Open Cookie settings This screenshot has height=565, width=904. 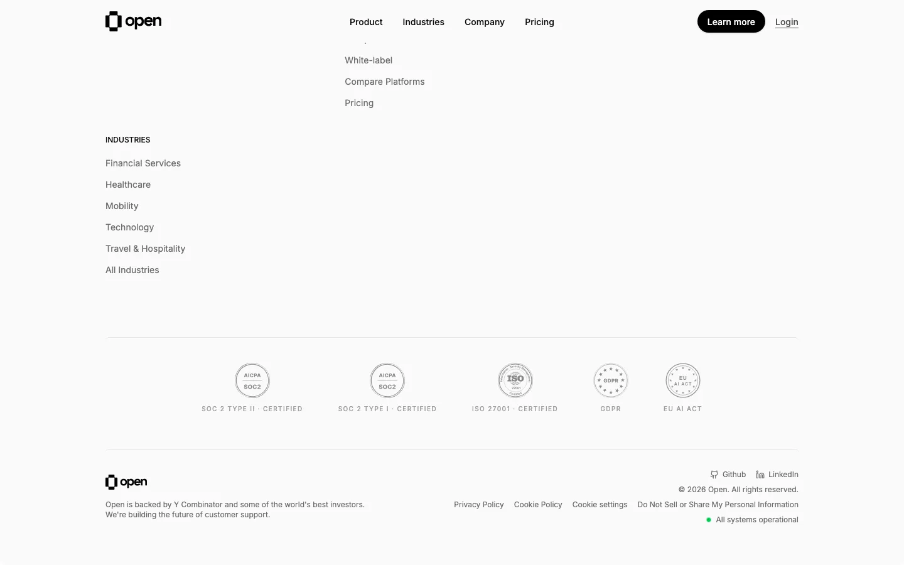[x=600, y=505]
